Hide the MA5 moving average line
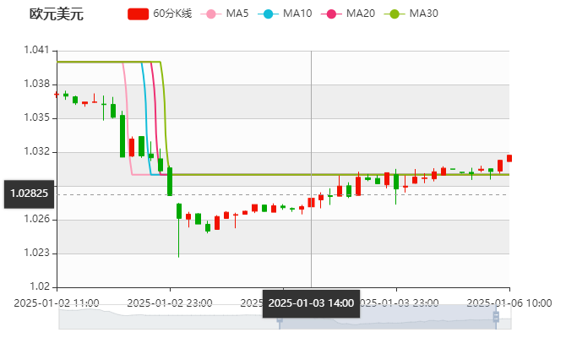This screenshot has width=566, height=338. pos(237,14)
